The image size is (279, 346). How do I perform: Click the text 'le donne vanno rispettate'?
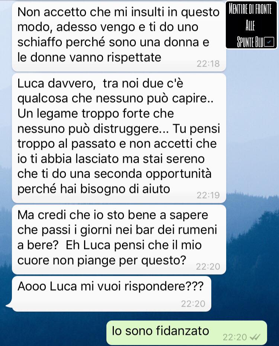point(89,57)
